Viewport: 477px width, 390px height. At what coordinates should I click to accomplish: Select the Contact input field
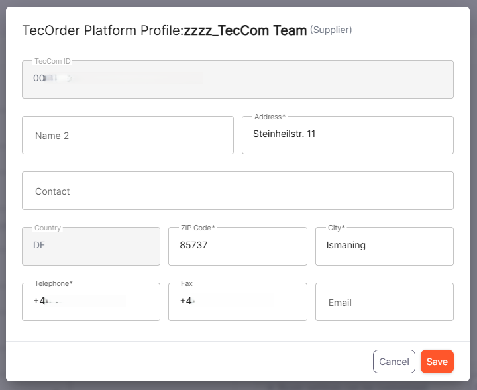click(238, 191)
